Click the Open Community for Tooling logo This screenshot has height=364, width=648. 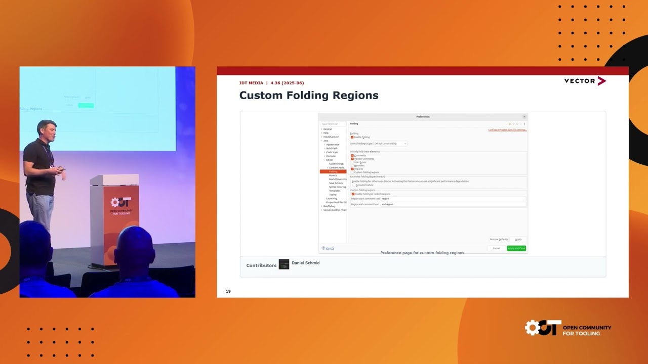pos(568,328)
